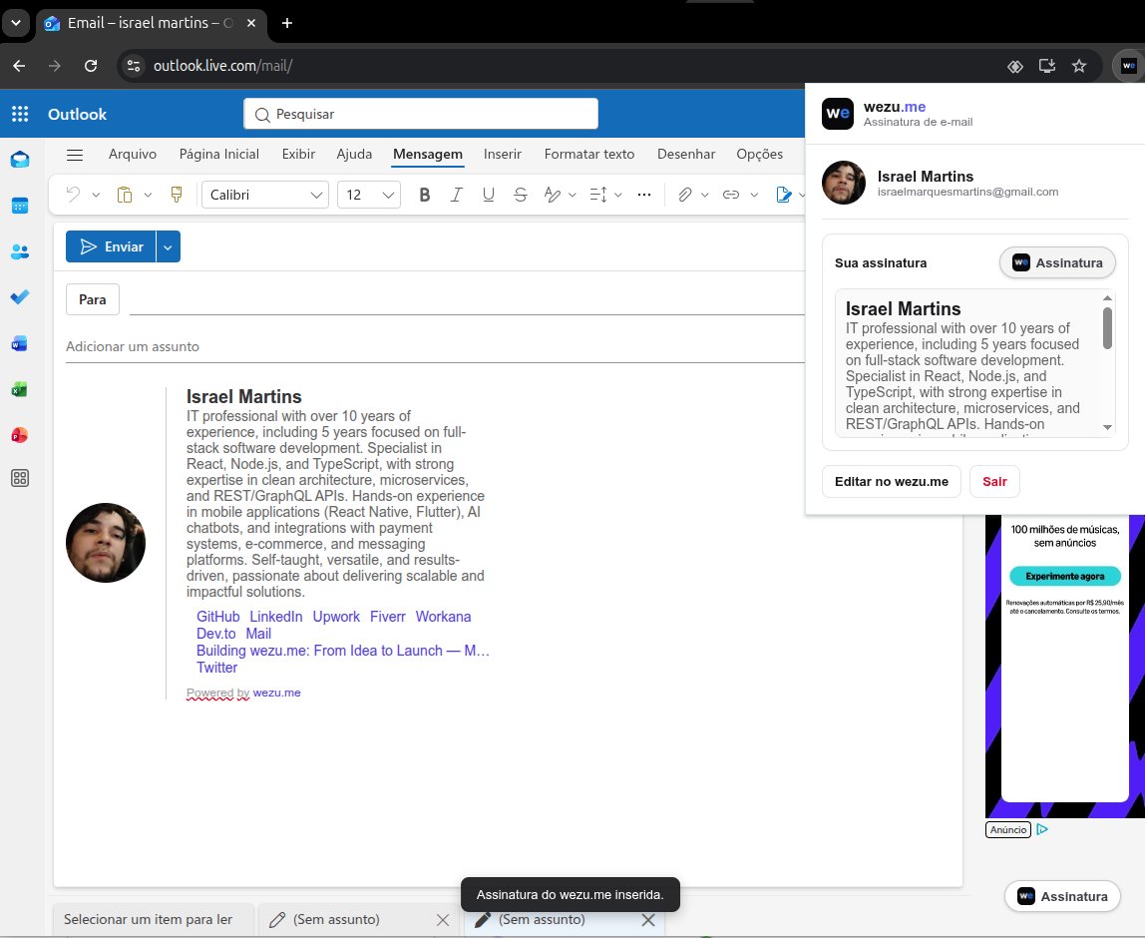Open More apps icon in sidebar
Screen dimensions: 1145x938
point(20,479)
